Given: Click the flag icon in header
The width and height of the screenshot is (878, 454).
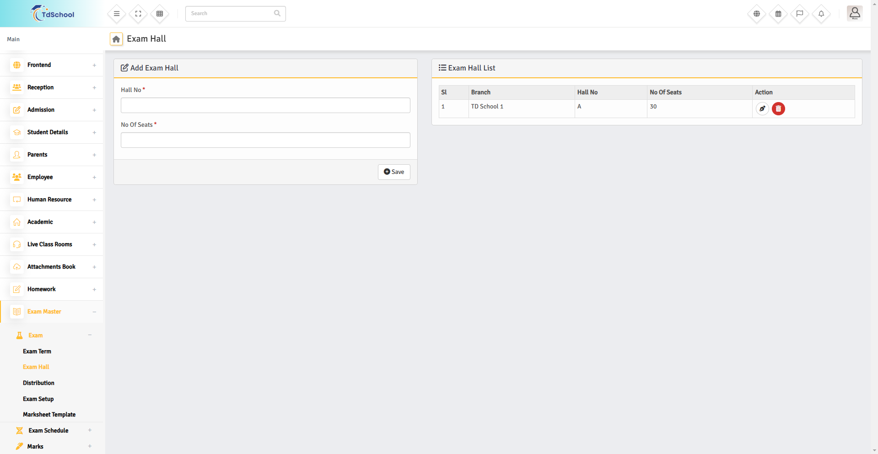Looking at the screenshot, I should pos(800,14).
